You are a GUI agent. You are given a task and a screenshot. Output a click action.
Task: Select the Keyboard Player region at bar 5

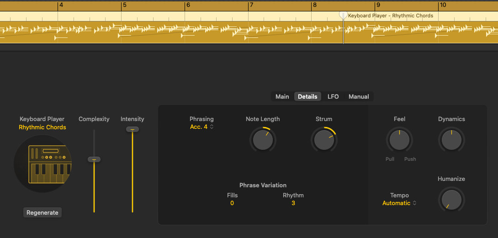pyautogui.click(x=151, y=32)
